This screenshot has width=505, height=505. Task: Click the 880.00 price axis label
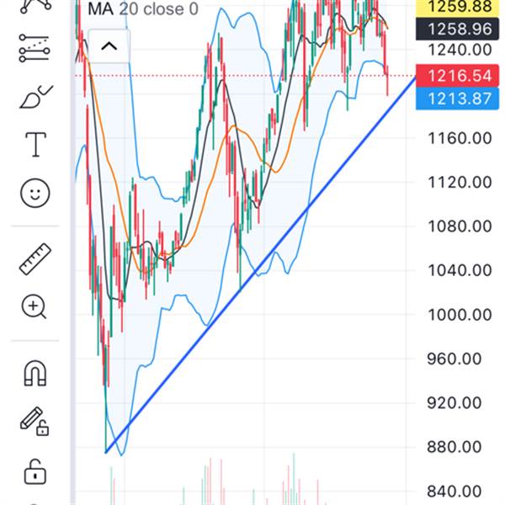point(454,447)
